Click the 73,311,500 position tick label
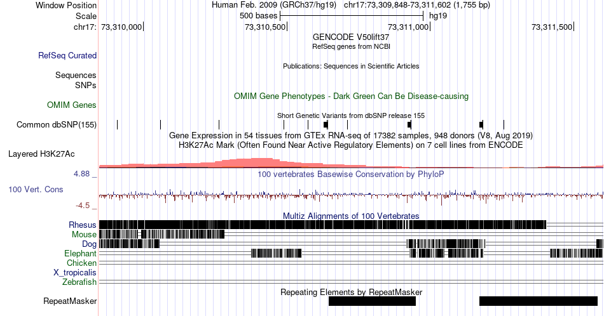604x316 pixels. click(x=552, y=27)
